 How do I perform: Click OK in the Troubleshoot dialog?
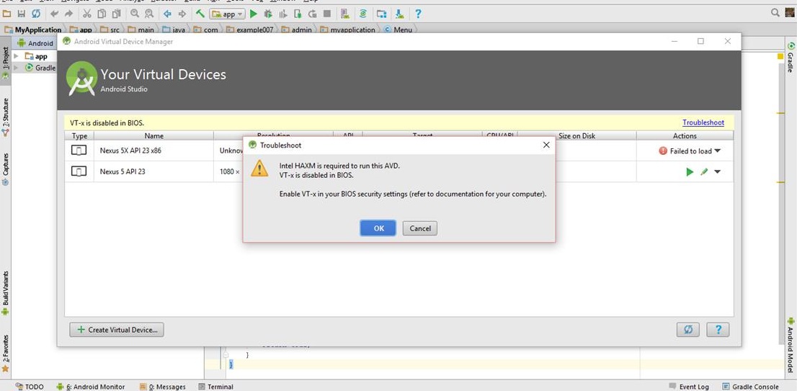pyautogui.click(x=378, y=228)
